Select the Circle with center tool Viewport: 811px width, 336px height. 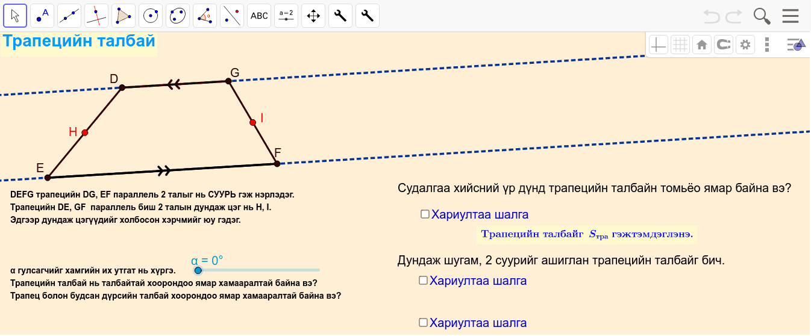(x=151, y=16)
